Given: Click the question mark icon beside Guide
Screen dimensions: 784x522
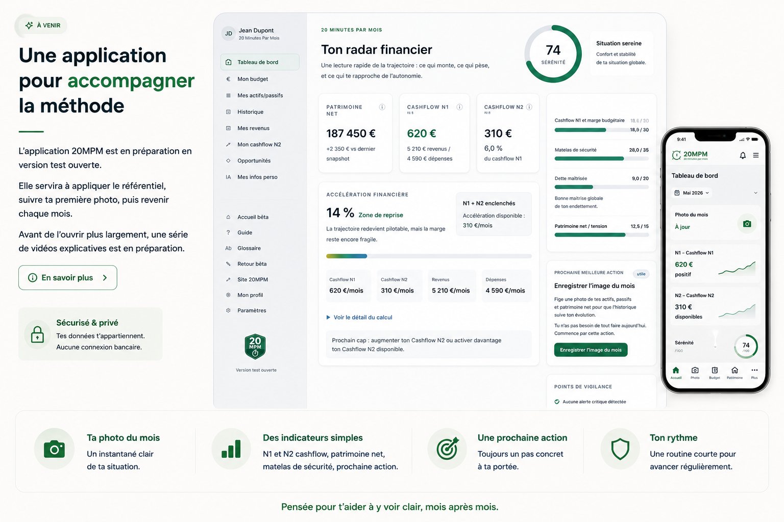Looking at the screenshot, I should click(x=228, y=232).
